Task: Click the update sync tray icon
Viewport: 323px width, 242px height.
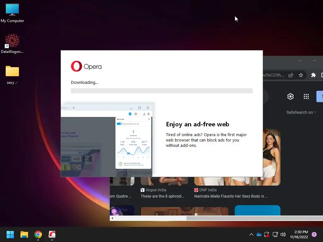Action: point(267,234)
